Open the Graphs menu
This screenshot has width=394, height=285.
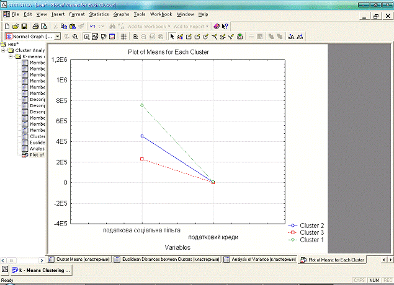pos(121,14)
